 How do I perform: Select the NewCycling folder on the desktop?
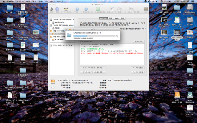tap(10, 20)
